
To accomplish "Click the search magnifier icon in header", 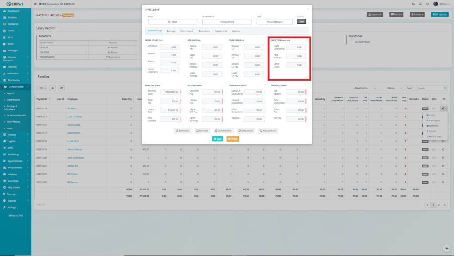I will tap(413, 4).
